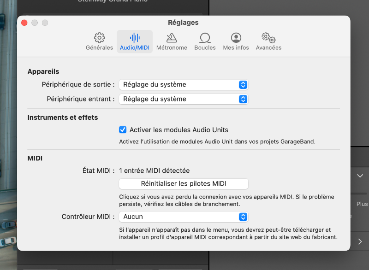Click the slider track above Plus label
Viewport: 369px width, 270px height.
pos(360,193)
